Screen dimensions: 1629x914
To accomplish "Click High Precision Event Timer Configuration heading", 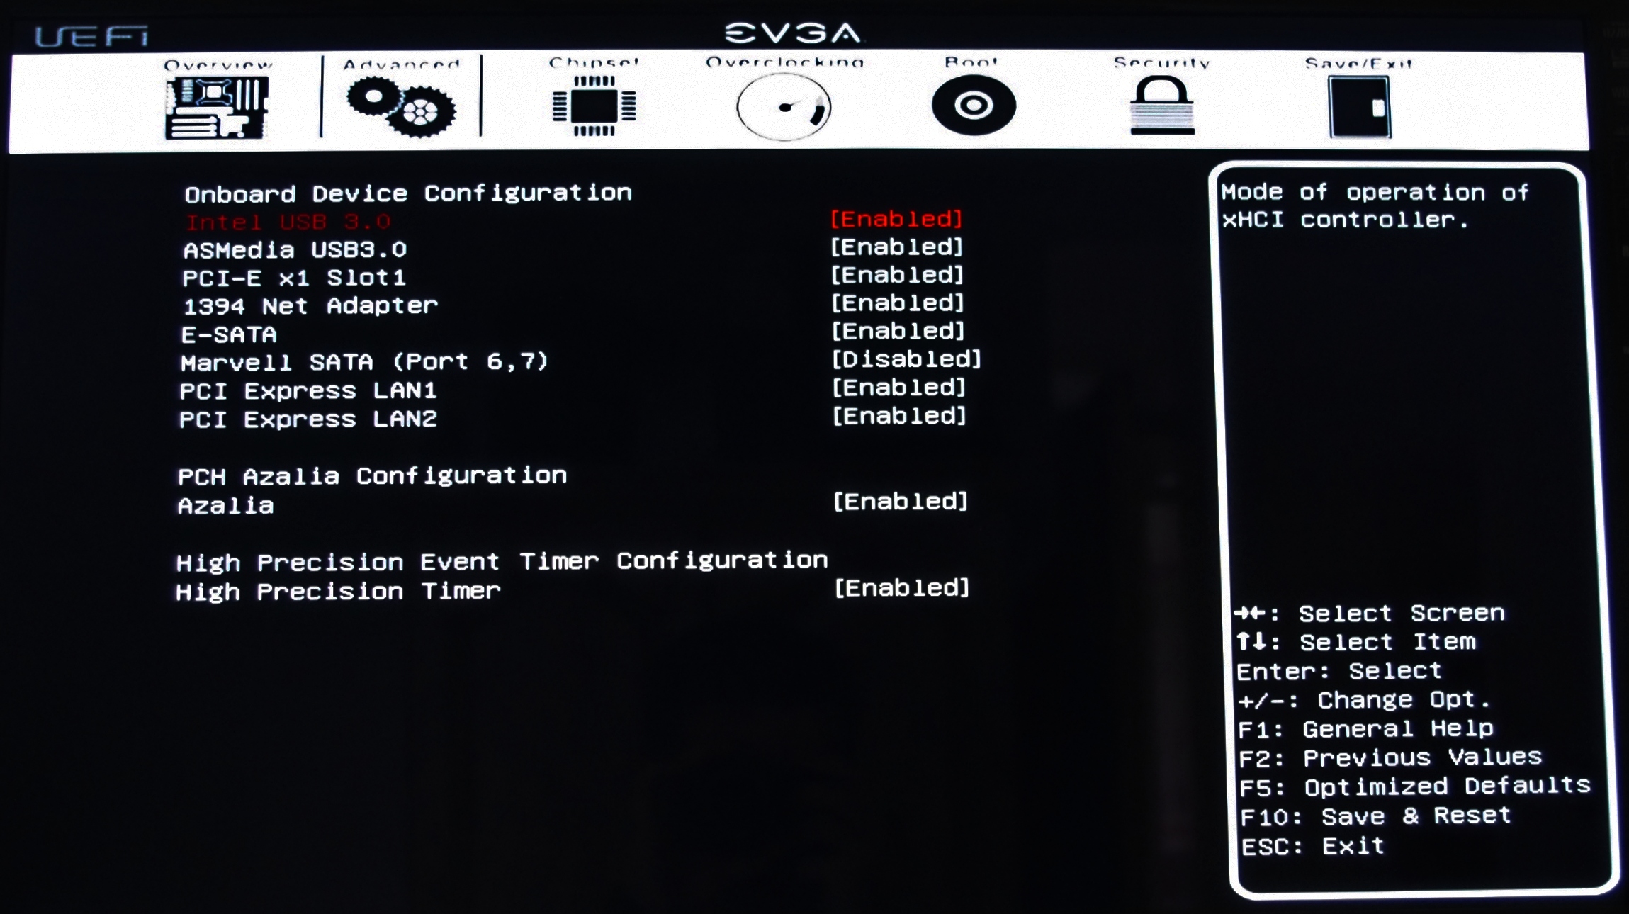I will tap(502, 562).
